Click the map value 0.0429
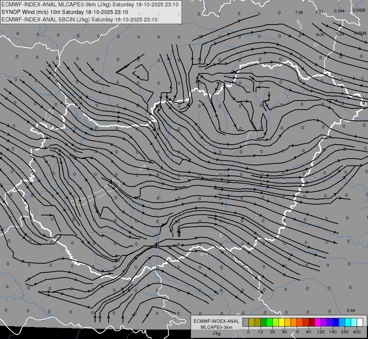The height and width of the screenshot is (339, 368). click(359, 10)
